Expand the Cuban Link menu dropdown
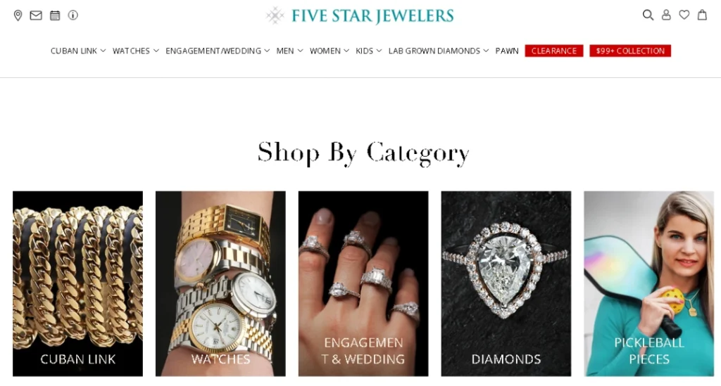 pyautogui.click(x=78, y=51)
